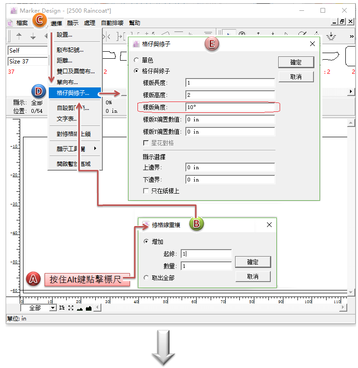Click the up arrow toolbar icon

click(19, 35)
